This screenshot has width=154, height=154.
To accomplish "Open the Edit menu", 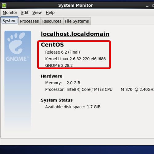I will [25, 13].
